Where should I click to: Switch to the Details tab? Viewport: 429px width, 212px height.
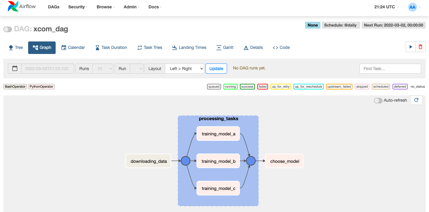point(253,47)
